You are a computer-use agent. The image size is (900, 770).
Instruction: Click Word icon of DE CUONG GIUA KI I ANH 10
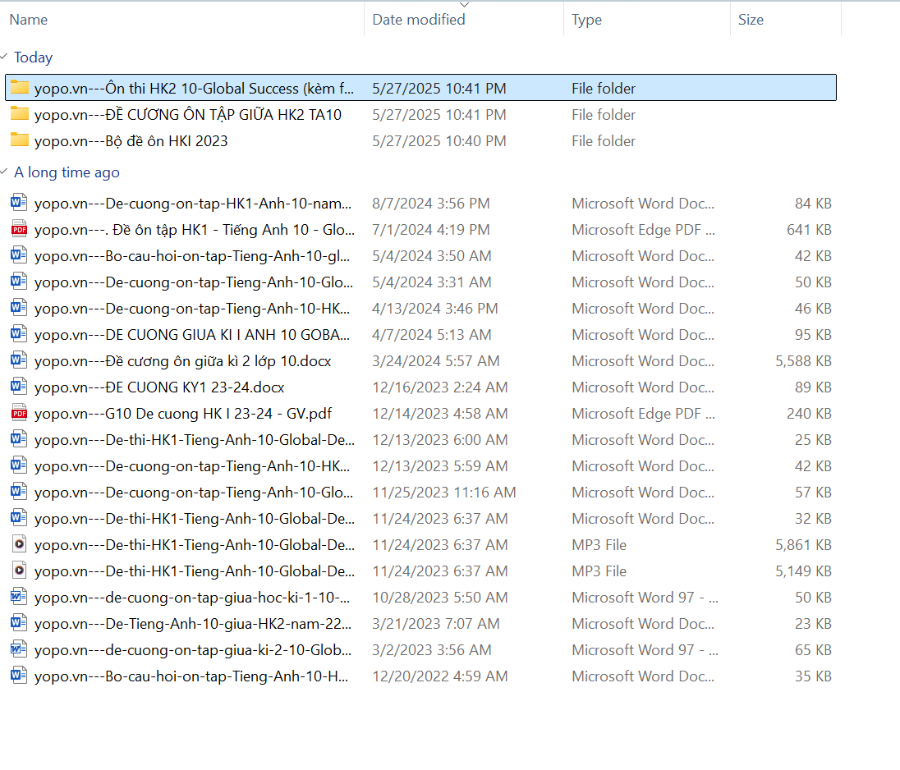point(20,334)
